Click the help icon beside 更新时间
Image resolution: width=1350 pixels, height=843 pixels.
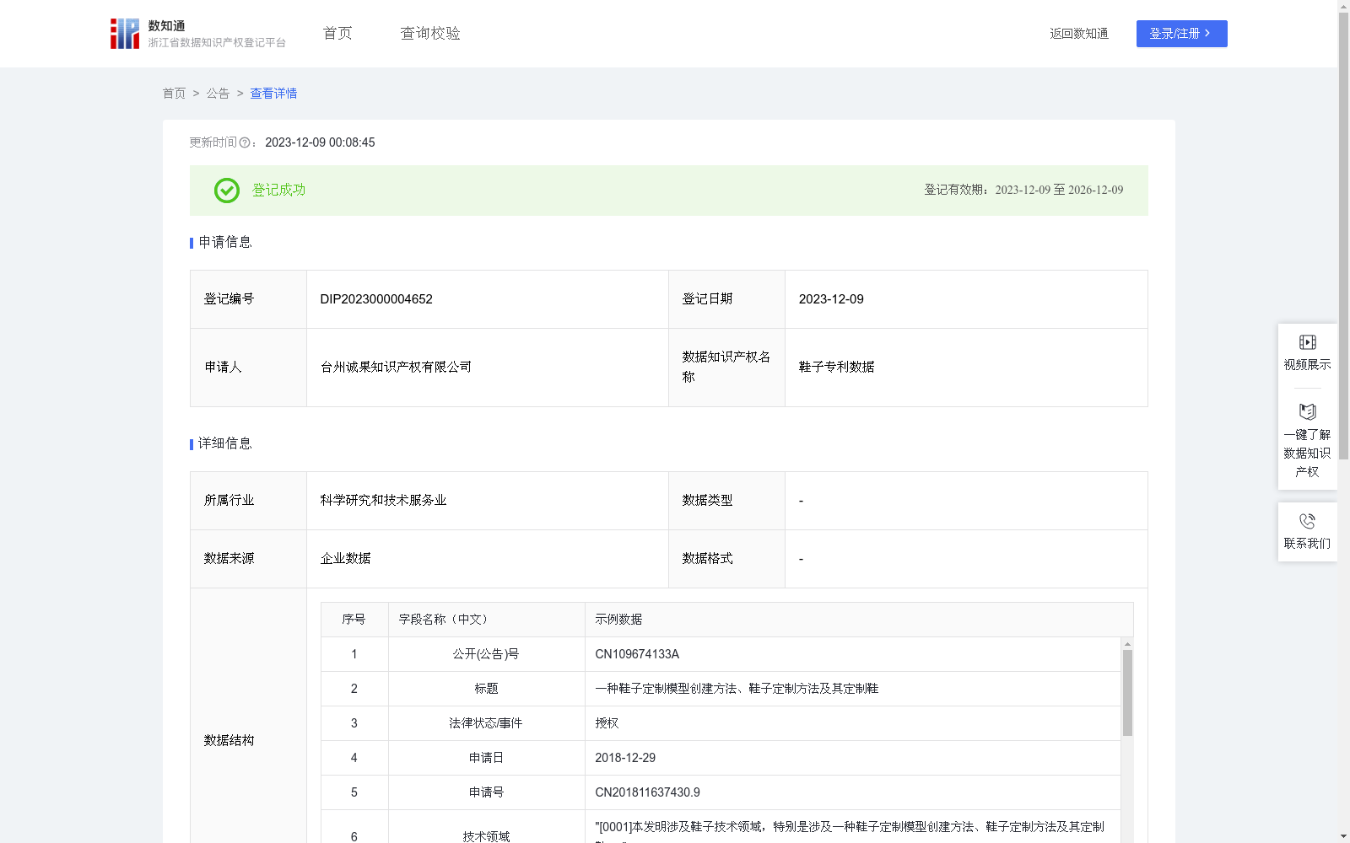pos(245,142)
